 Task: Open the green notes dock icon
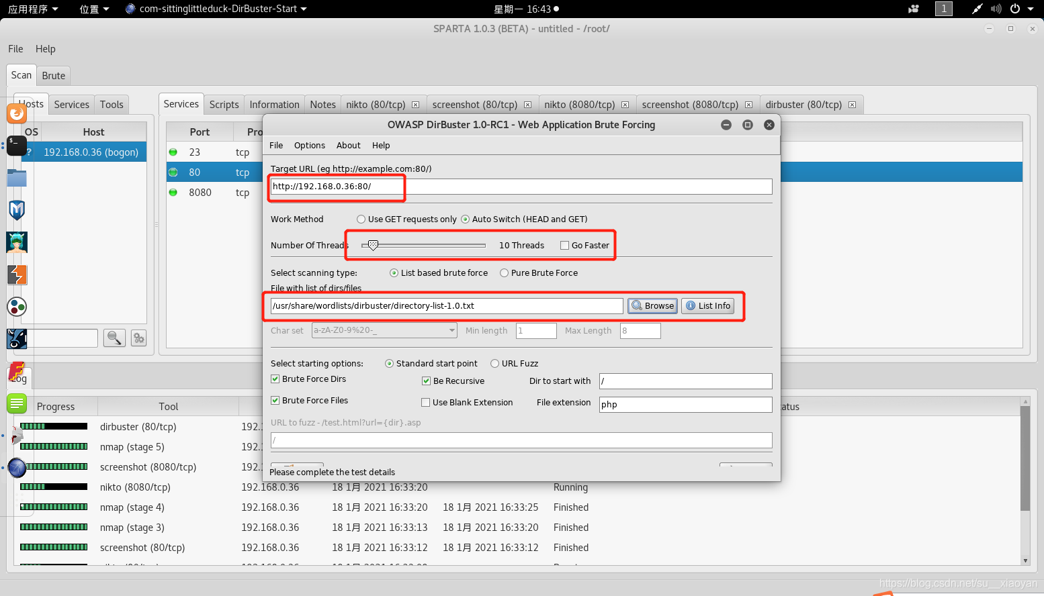click(17, 403)
